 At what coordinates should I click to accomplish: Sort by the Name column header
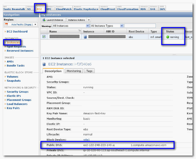point(64,32)
